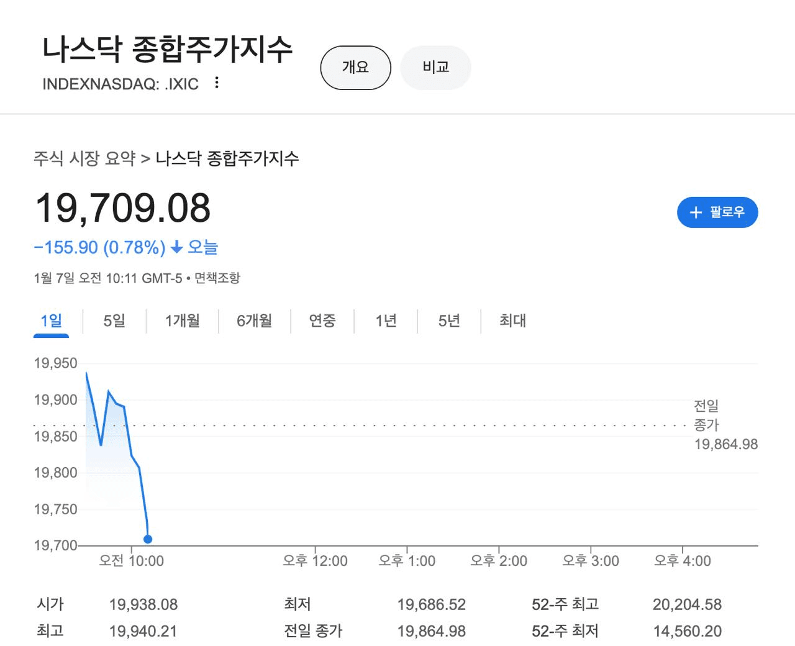This screenshot has width=795, height=646.
Task: Click the 팔로우 follow button
Action: [717, 212]
